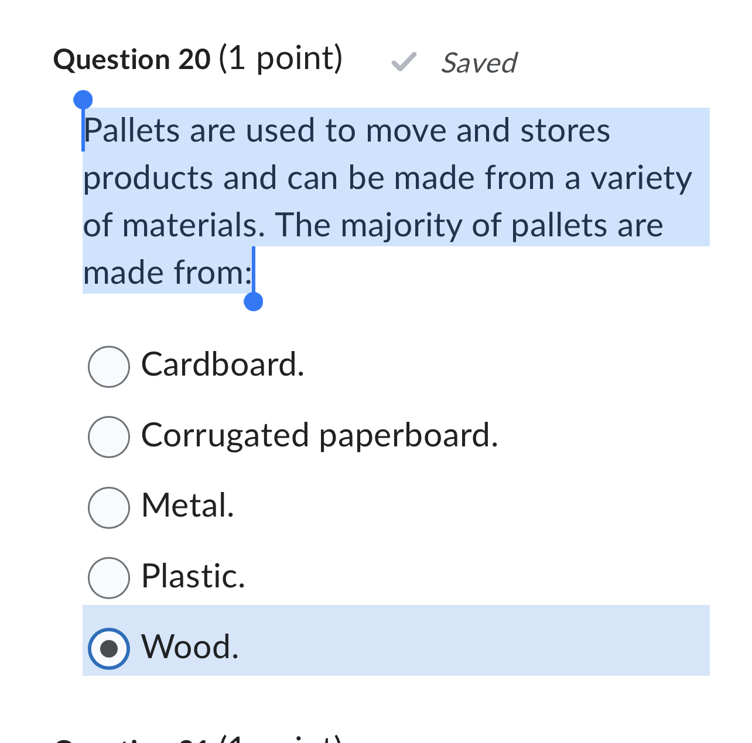Click the Wood option label text
Viewport: 752px width, 743px height.
[x=189, y=648]
